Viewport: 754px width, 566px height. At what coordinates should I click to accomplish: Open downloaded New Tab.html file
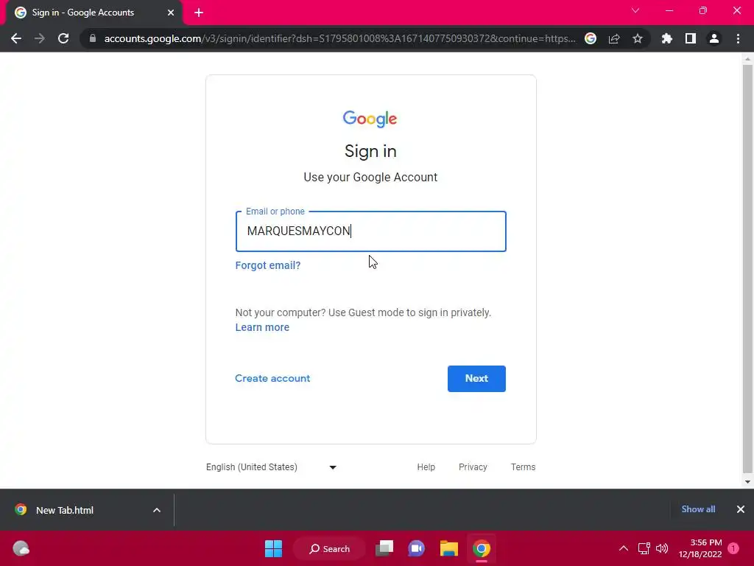pos(65,510)
